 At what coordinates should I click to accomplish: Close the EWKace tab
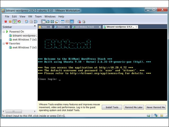(69, 27)
